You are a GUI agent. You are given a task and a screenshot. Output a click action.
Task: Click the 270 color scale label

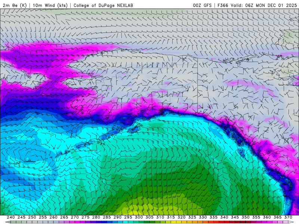(75, 217)
